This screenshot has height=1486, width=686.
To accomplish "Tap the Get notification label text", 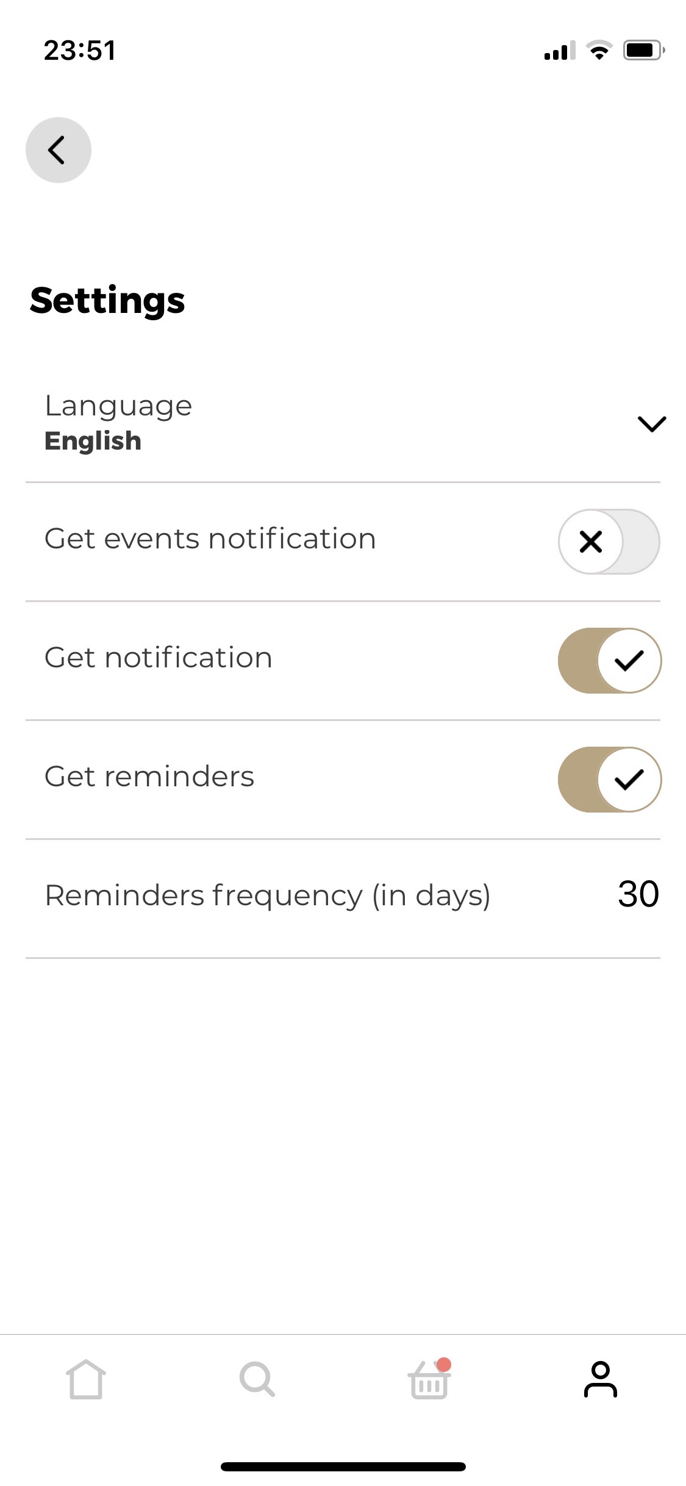I will coord(158,658).
